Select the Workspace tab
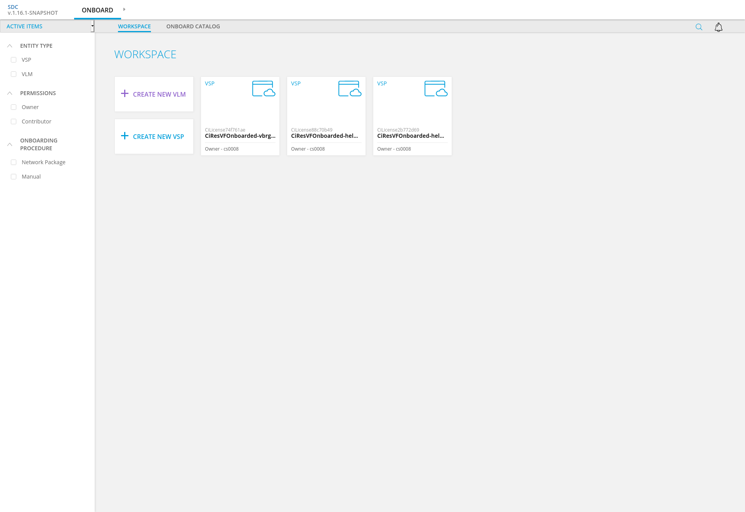This screenshot has height=512, width=745. click(134, 26)
